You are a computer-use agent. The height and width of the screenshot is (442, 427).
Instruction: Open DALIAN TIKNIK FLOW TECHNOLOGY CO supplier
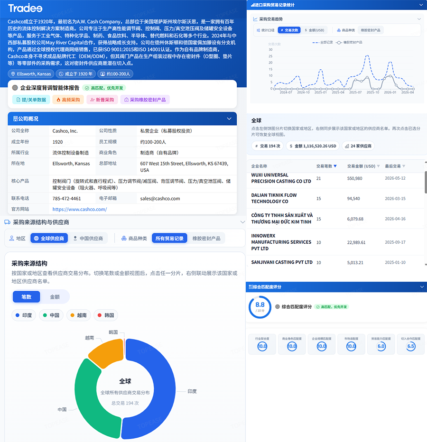click(x=274, y=198)
